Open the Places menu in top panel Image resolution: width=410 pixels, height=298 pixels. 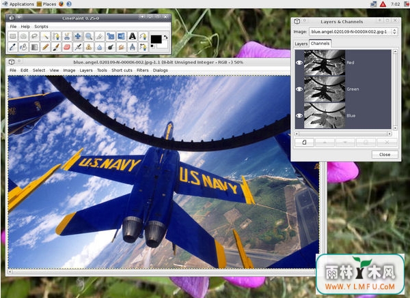coord(46,4)
